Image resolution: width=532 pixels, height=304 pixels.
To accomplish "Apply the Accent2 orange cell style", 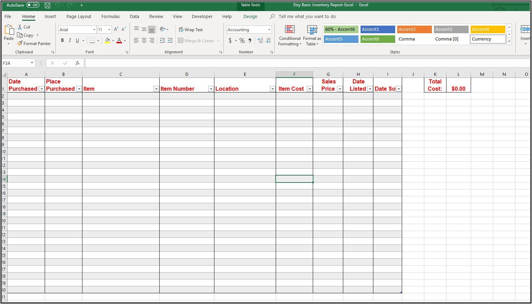I will pos(414,29).
